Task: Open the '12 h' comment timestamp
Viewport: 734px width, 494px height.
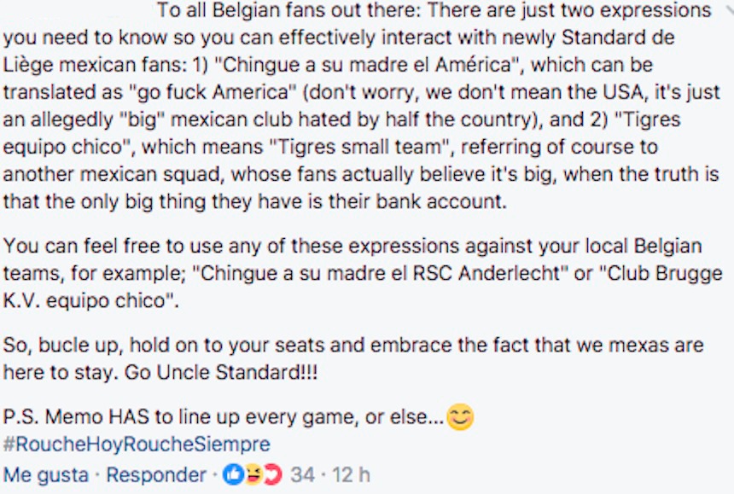Action: pyautogui.click(x=352, y=474)
